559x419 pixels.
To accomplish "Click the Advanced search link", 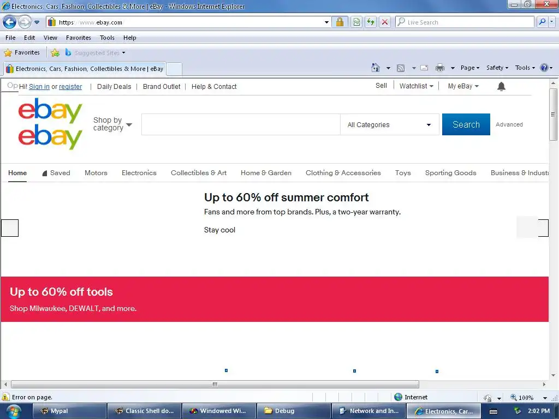I will (x=509, y=124).
